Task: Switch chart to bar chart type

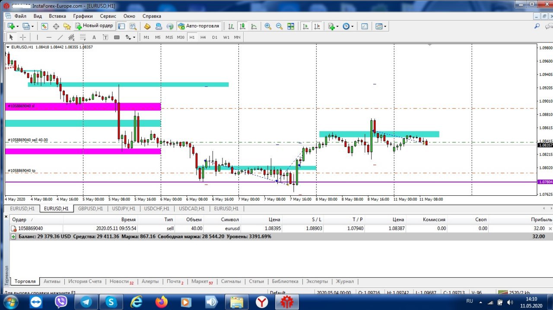Action: 231,26
